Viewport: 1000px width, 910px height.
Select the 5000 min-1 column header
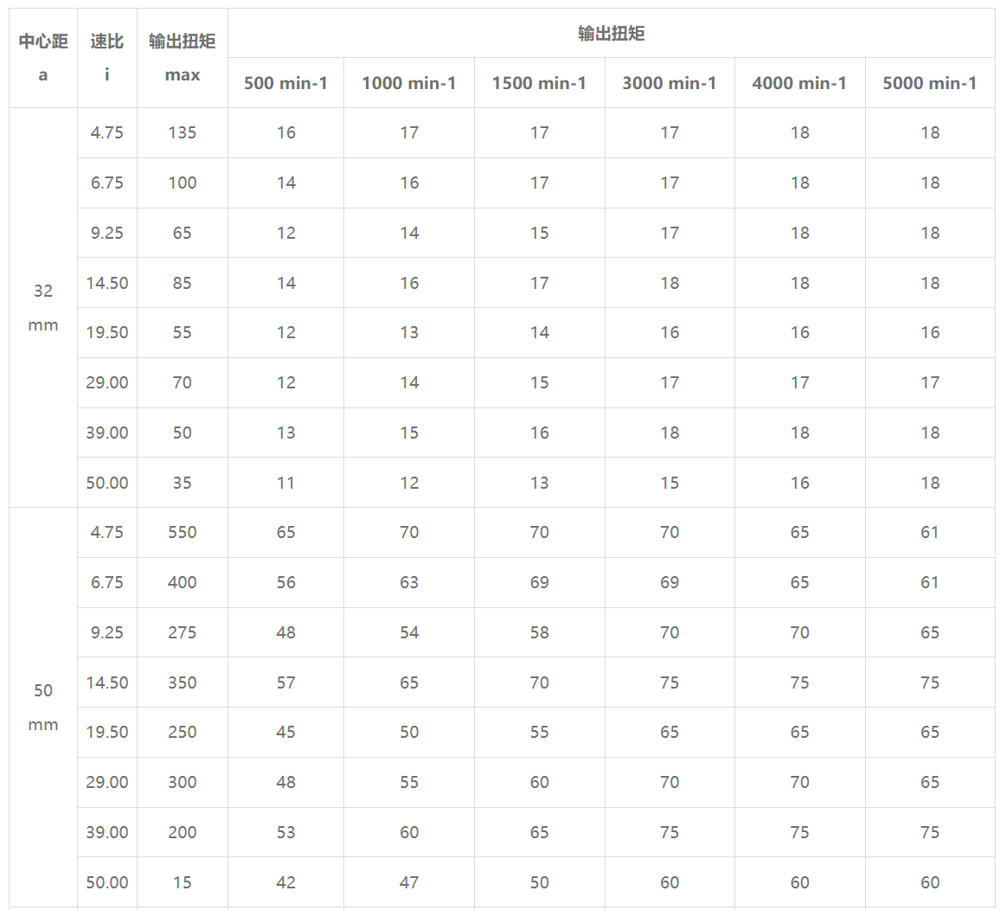click(x=930, y=83)
